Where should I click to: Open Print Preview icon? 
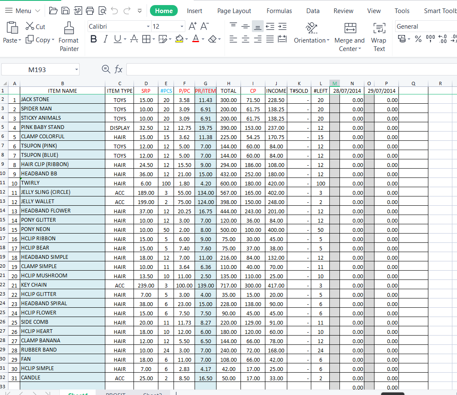coord(102,11)
